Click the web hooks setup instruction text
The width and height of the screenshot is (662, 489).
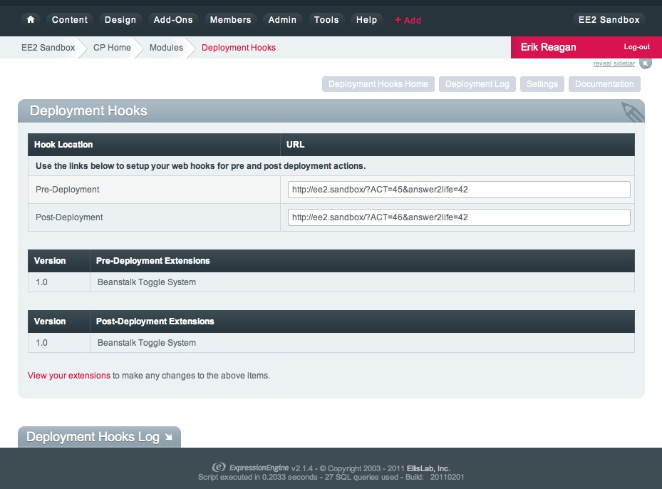coord(200,166)
